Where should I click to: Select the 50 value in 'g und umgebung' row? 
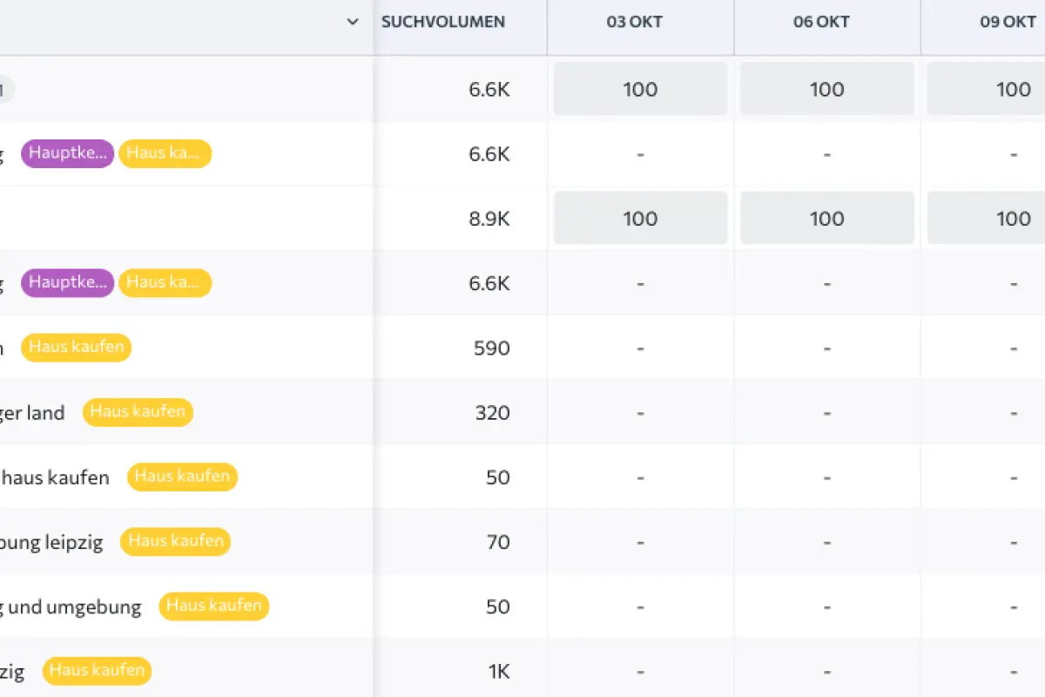[x=498, y=606]
